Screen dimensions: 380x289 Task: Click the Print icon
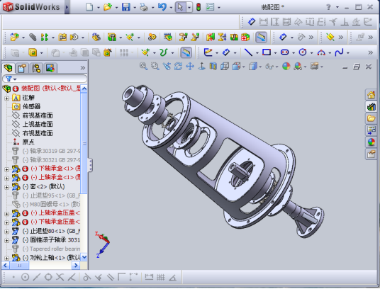coord(144,7)
